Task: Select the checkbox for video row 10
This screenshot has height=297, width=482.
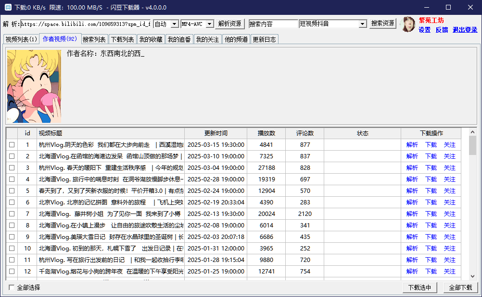Action: 12,248
